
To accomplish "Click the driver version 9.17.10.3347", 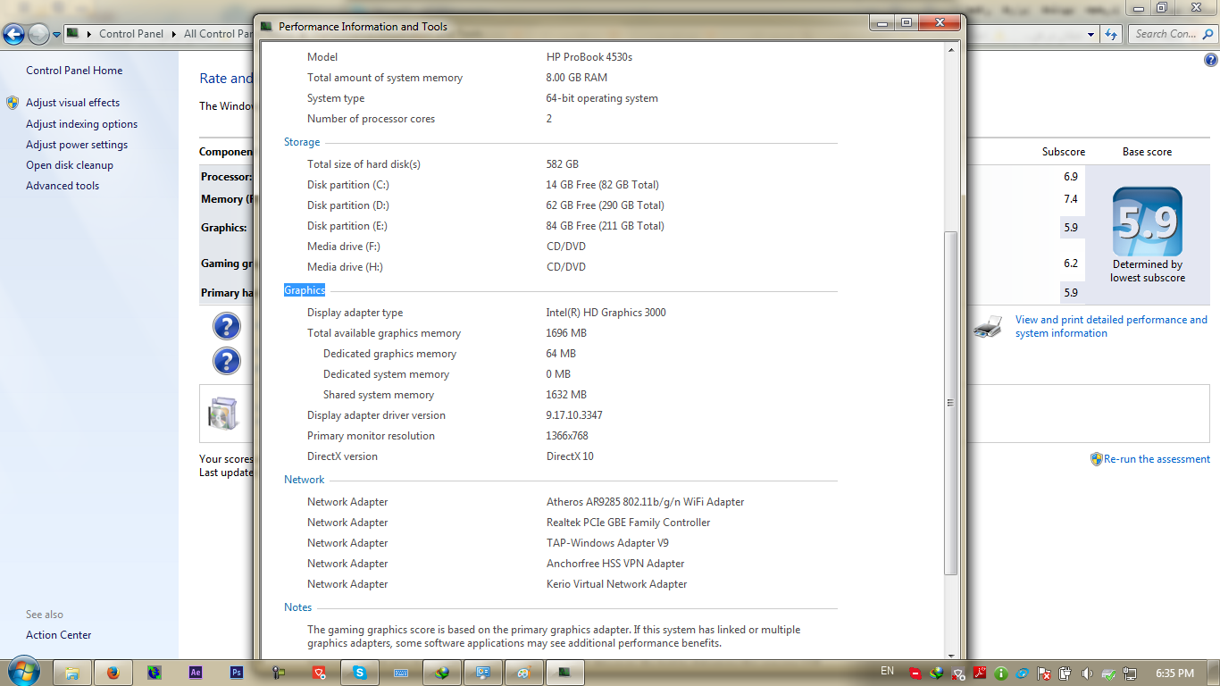I will pyautogui.click(x=574, y=415).
